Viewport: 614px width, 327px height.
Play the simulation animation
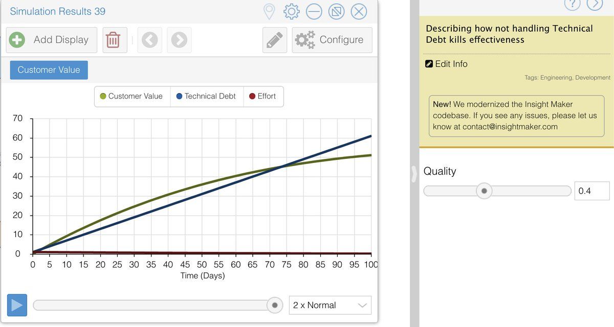pyautogui.click(x=17, y=305)
